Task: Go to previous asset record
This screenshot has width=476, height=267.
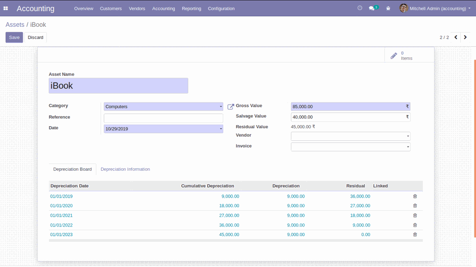Action: click(x=455, y=37)
